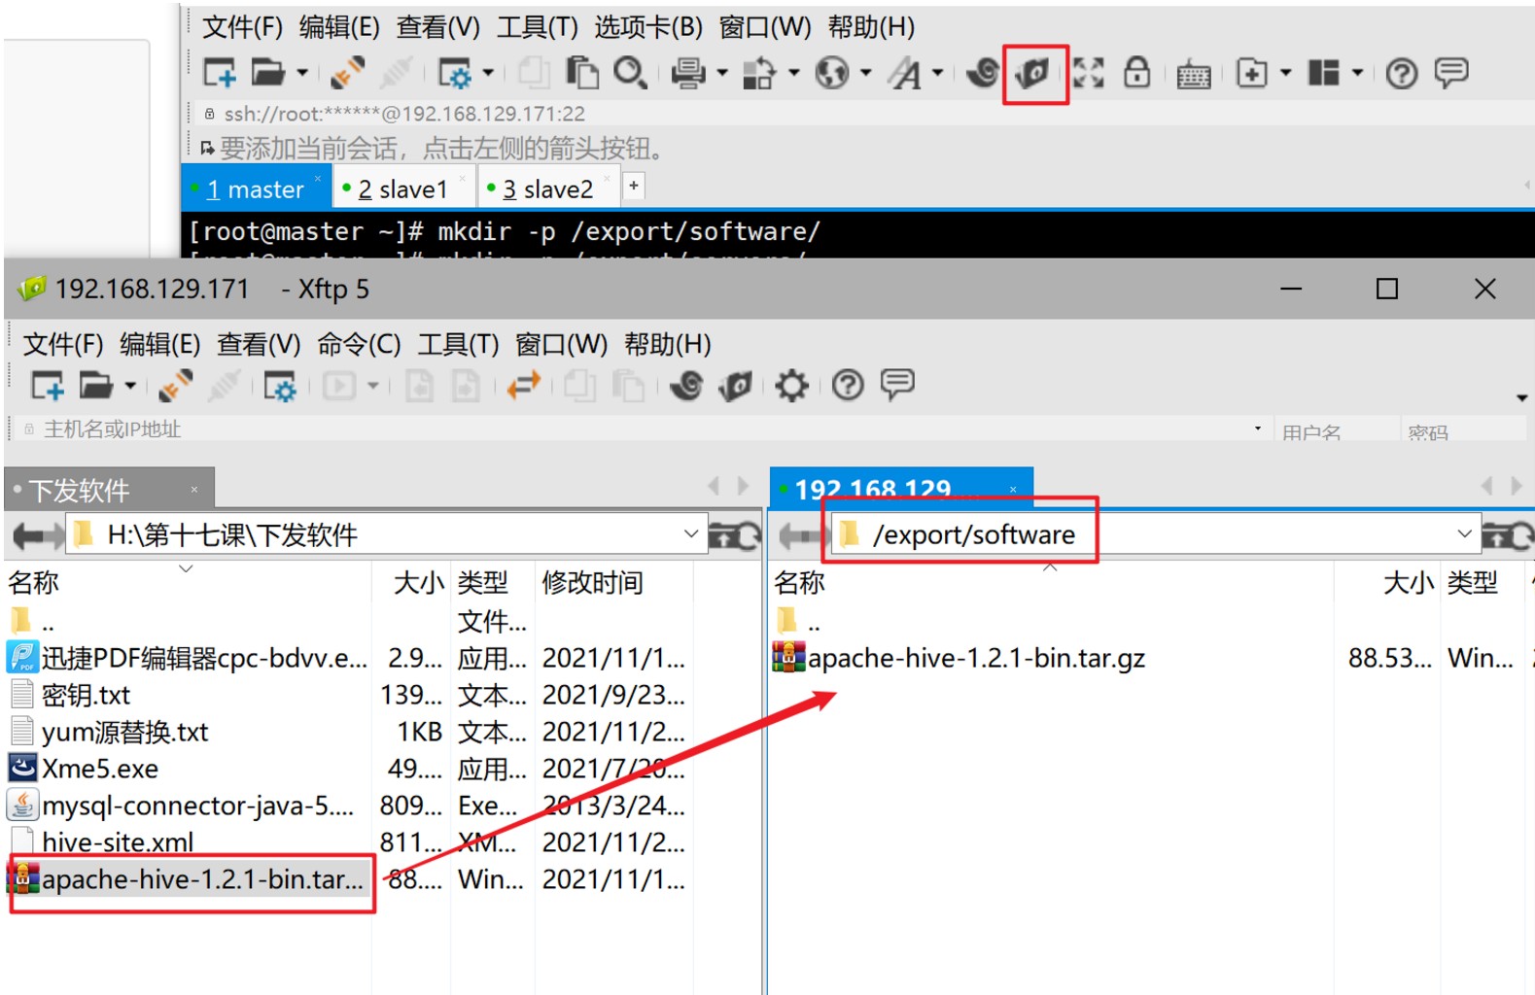Launch Xftp via the green leaf icon in Xshell

click(x=1033, y=73)
